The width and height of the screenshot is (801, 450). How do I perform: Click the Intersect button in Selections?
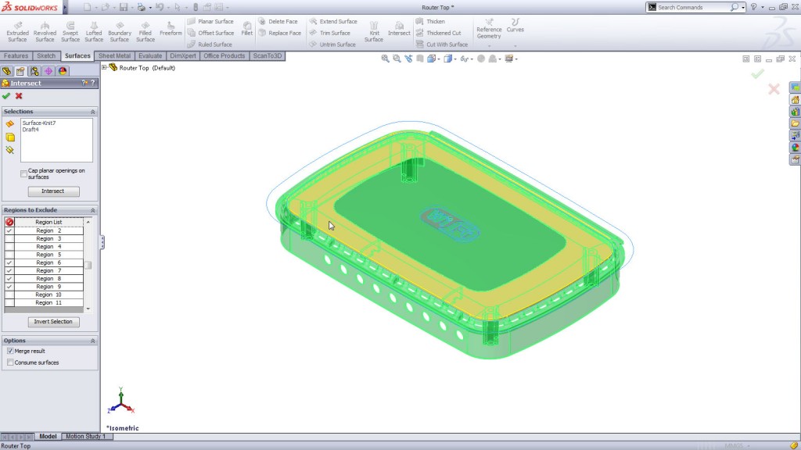[53, 191]
